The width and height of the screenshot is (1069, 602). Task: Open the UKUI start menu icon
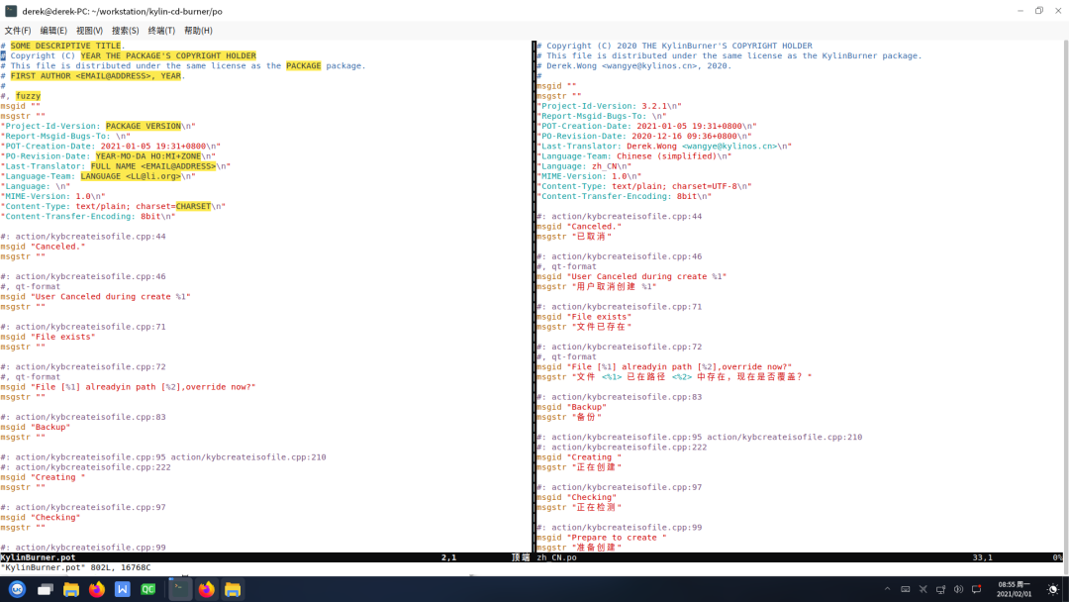click(17, 590)
